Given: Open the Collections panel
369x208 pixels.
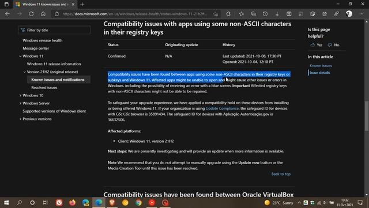Looking at the screenshot, I should (x=253, y=14).
